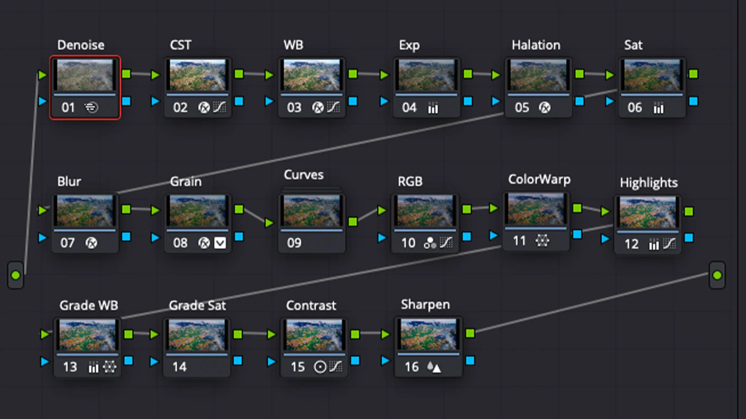Select the ColorWarp node 11 thumbnail
Viewport: 746px width, 419px height.
click(x=536, y=209)
